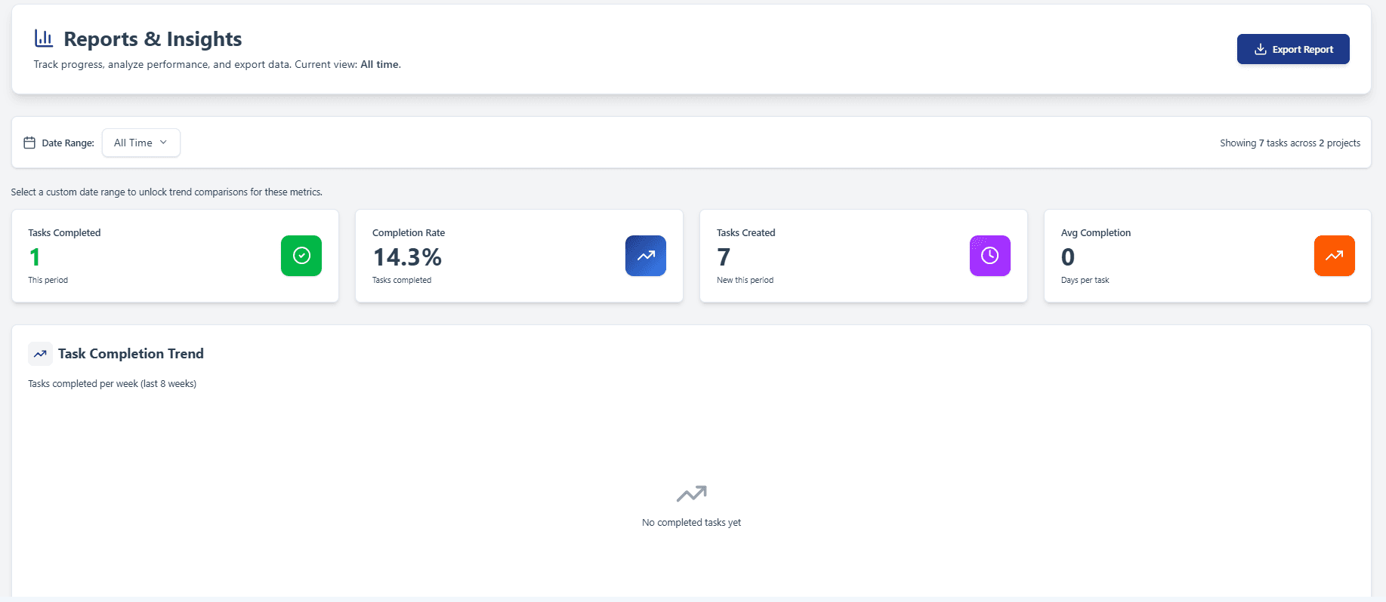This screenshot has height=602, width=1386.
Task: Click the orange trend icon on Avg Completion card
Action: pyautogui.click(x=1334, y=256)
